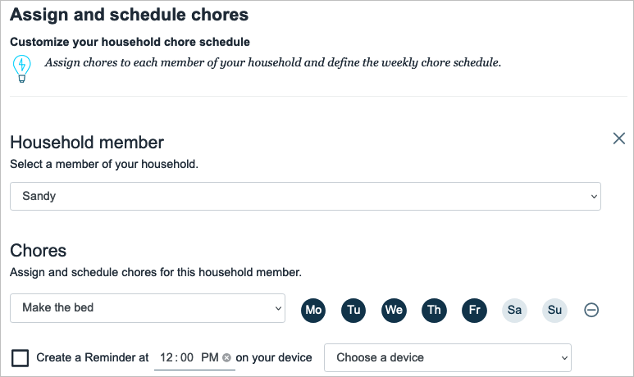
Task: Toggle Monday (Mo) day button
Action: coord(312,310)
